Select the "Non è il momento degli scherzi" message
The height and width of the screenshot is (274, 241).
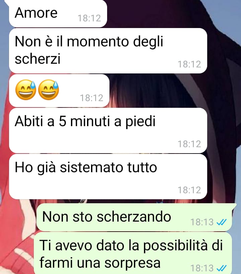pos(108,51)
